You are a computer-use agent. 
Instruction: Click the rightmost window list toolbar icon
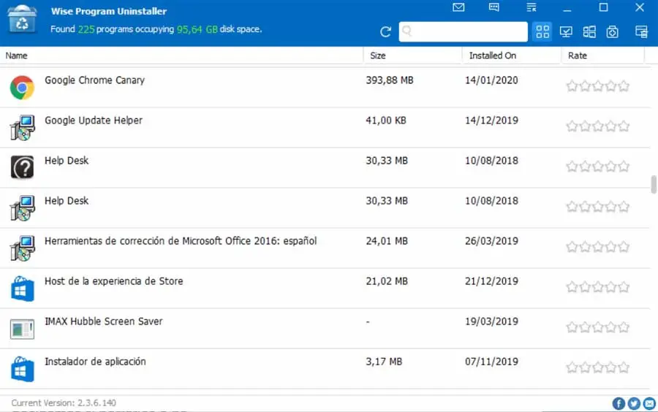tap(641, 31)
